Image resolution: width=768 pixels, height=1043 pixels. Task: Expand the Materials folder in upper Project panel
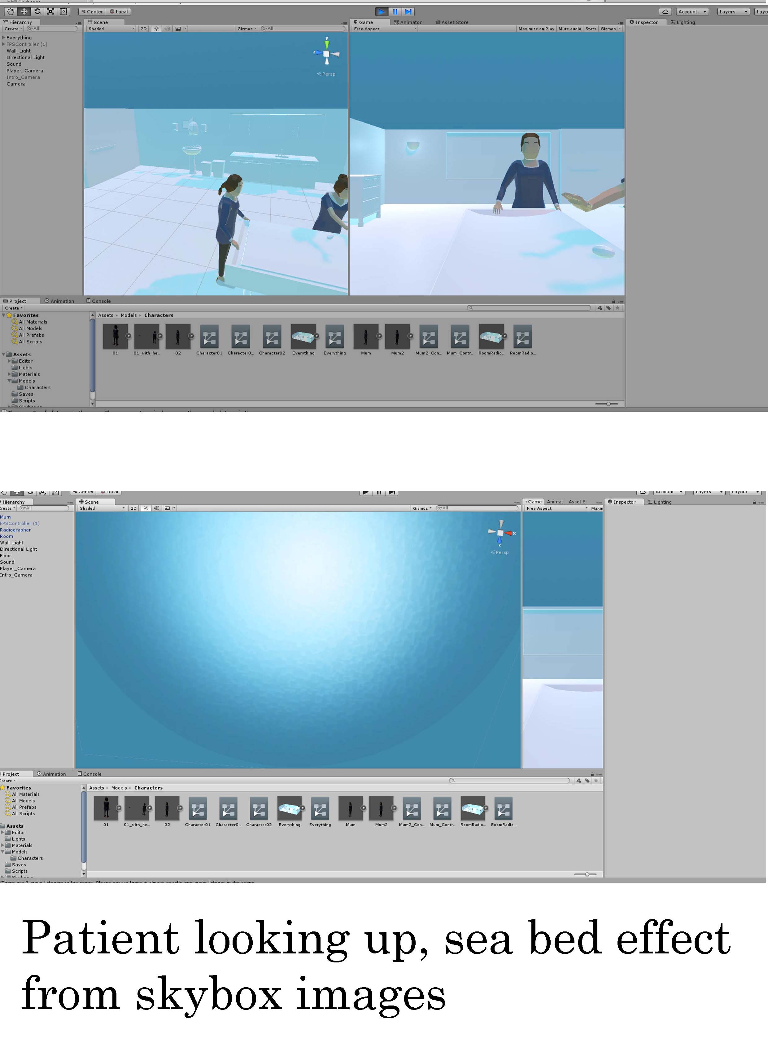9,374
